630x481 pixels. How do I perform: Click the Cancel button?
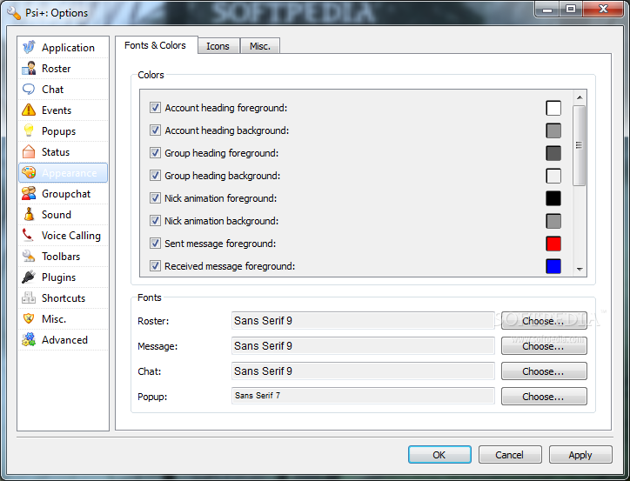click(x=510, y=455)
